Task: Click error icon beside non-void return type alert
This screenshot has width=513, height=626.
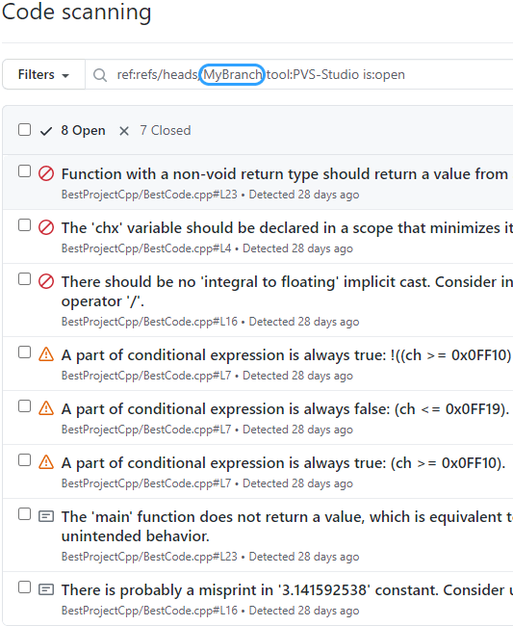Action: 46,174
